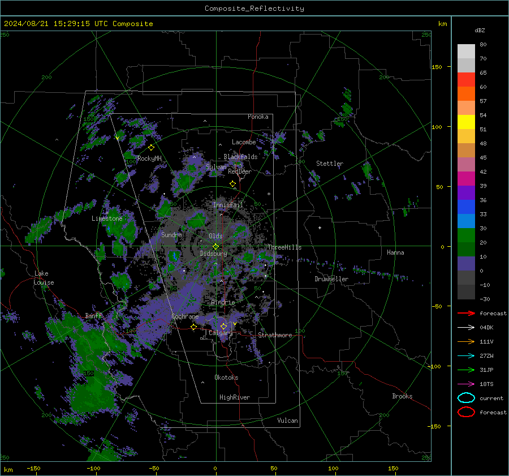Screen dimensions: 509x476
Task: Click the slate purple 10 dBZ swatch
Action: point(466,263)
